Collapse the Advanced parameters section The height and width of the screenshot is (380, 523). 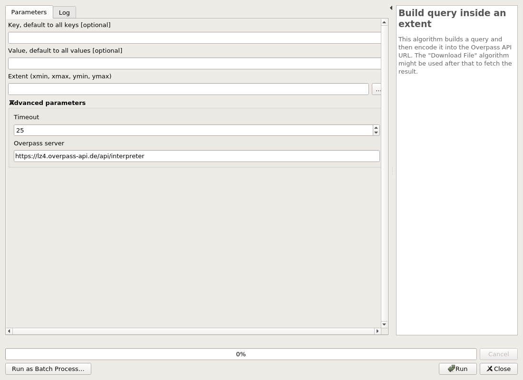(x=11, y=103)
